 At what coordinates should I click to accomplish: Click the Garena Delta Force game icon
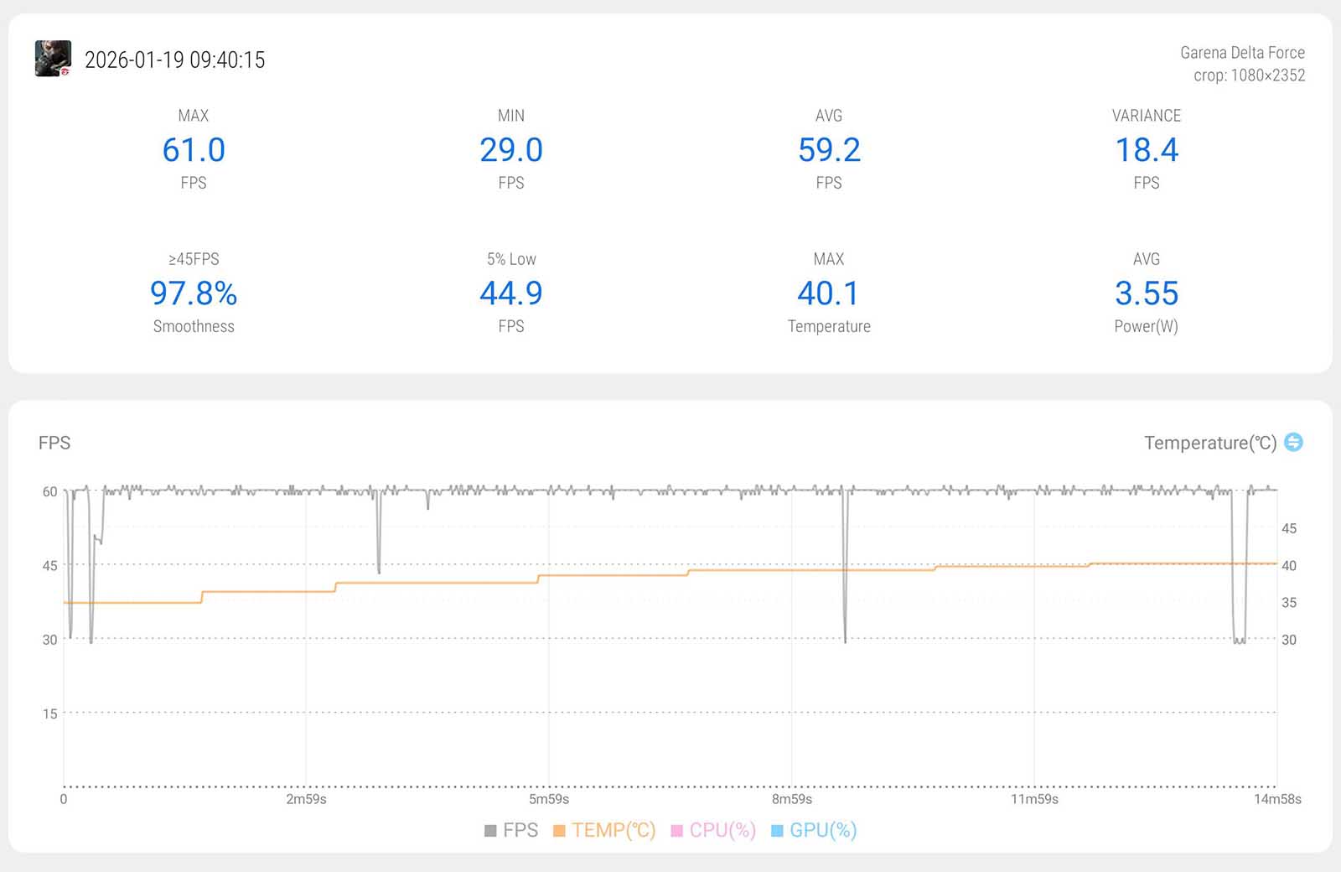[53, 59]
